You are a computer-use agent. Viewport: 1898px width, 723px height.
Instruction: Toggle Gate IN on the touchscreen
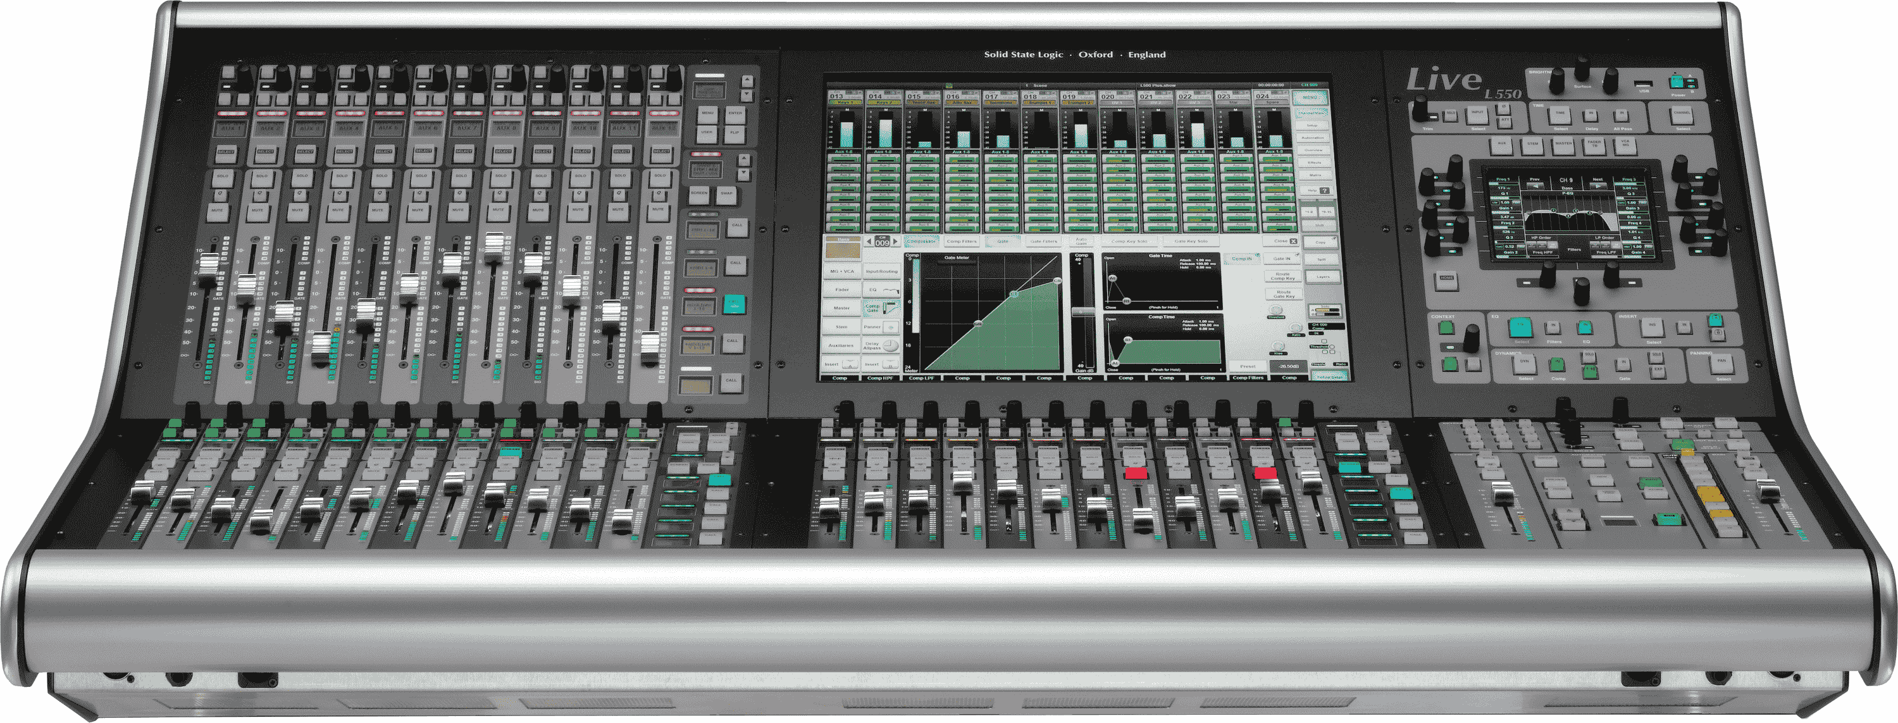click(1283, 259)
